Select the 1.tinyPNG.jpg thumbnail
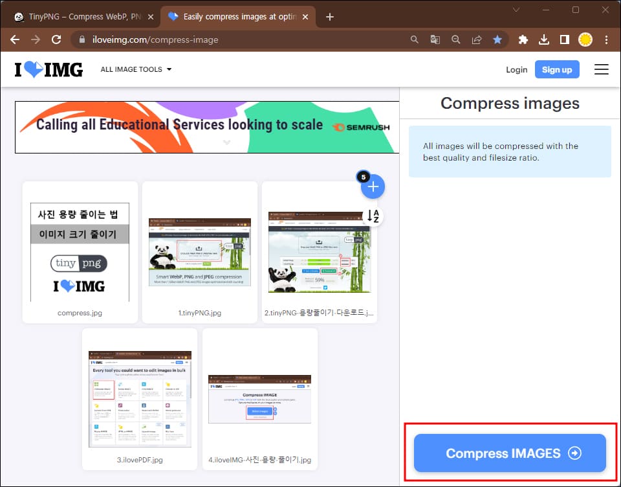Image resolution: width=621 pixels, height=487 pixels. tap(200, 252)
